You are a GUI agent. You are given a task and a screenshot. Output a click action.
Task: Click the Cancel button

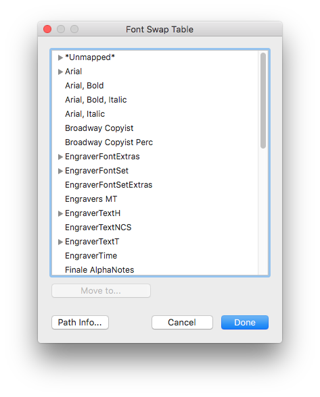(x=182, y=322)
